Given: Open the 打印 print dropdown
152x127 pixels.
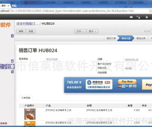Looking at the screenshot, I should pyautogui.click(x=80, y=31).
